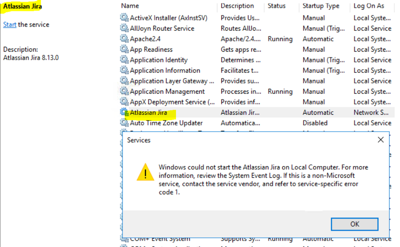Click the Auto Time Zone Updater gear icon
Screen dimensions: 400x247
[124, 123]
